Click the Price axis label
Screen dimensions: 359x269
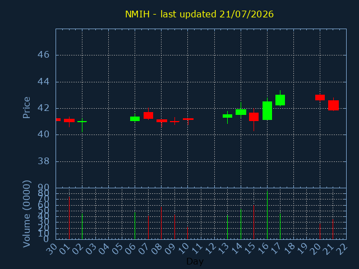[26, 108]
